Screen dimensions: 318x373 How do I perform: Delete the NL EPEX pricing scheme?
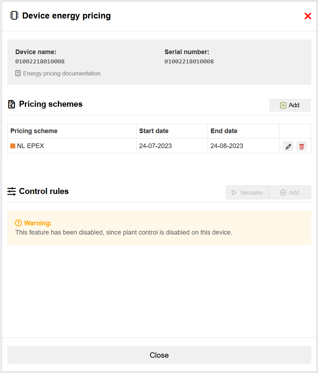click(302, 146)
